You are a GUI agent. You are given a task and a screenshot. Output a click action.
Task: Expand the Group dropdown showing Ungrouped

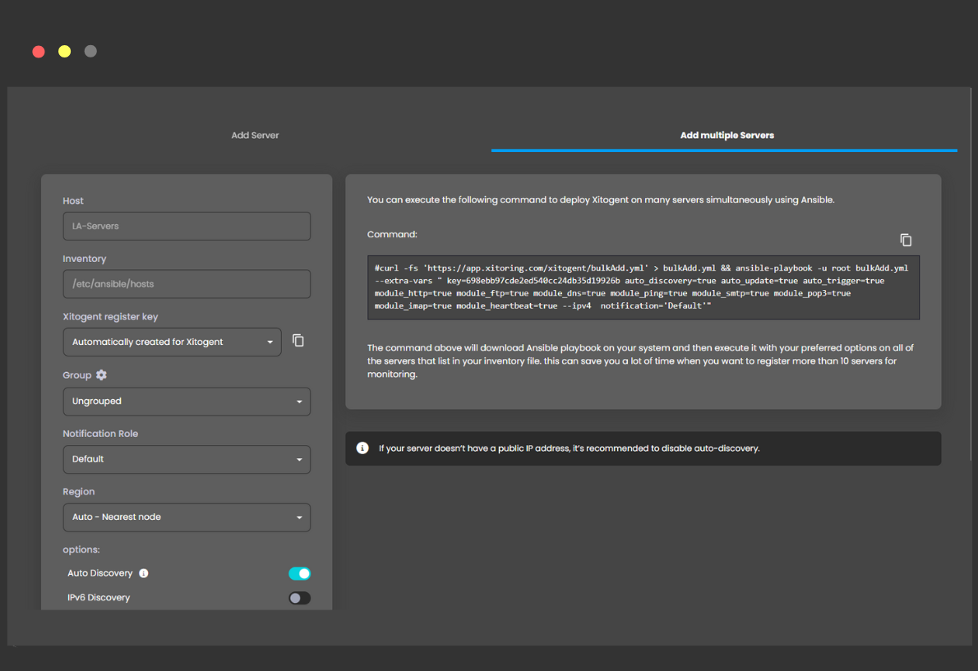187,402
